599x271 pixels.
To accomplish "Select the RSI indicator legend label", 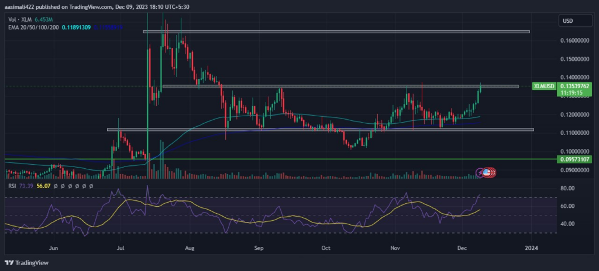I will [x=13, y=186].
